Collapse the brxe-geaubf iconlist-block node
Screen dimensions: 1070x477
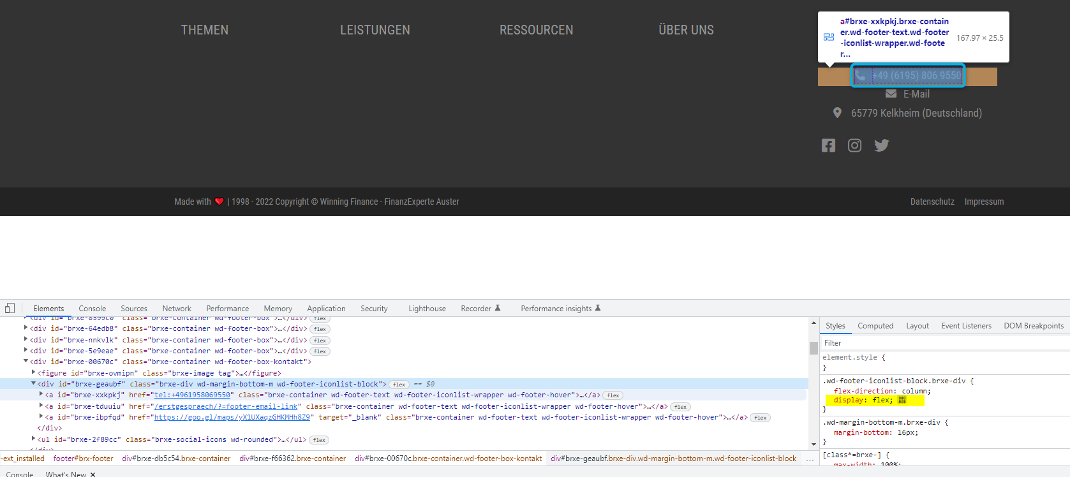point(33,383)
